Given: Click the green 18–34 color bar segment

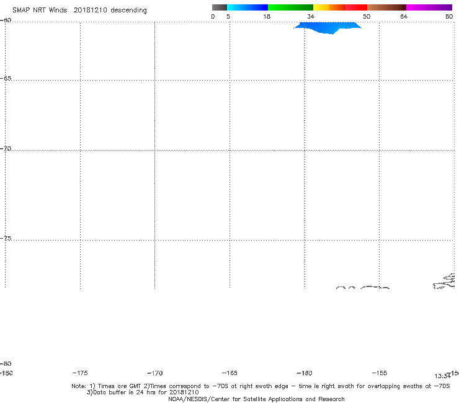Looking at the screenshot, I should tap(290, 7).
